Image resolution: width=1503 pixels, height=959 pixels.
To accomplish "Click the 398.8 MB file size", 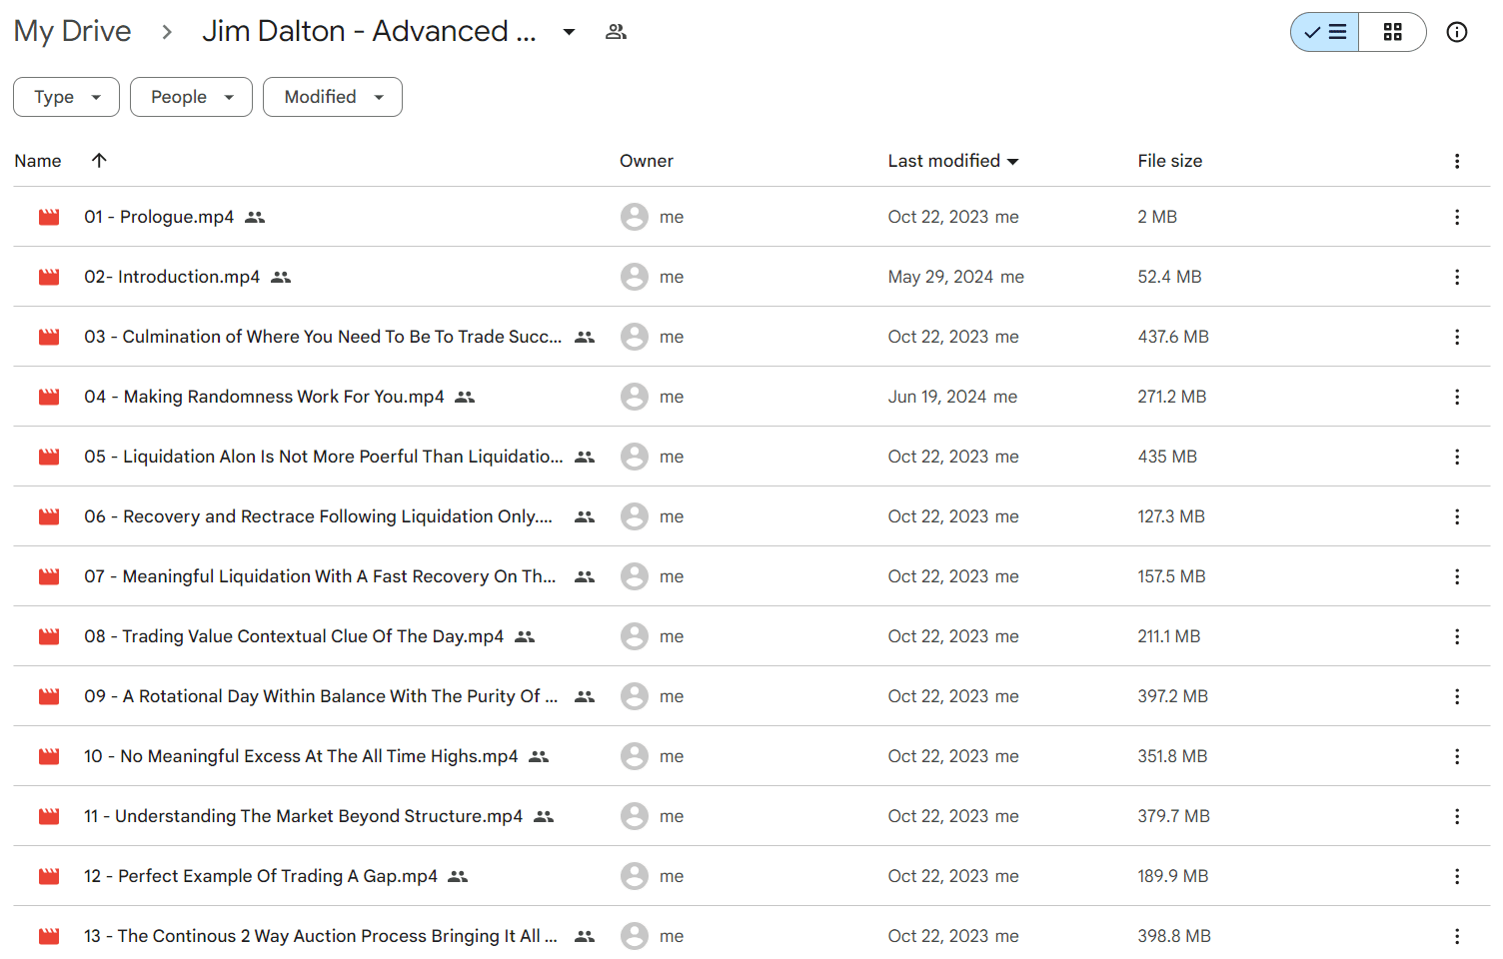I will (1174, 936).
